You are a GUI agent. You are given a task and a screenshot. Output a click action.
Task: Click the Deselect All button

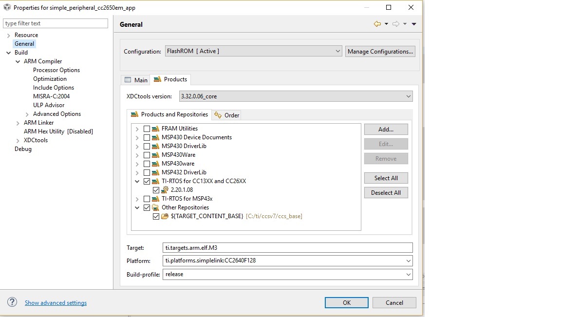386,193
